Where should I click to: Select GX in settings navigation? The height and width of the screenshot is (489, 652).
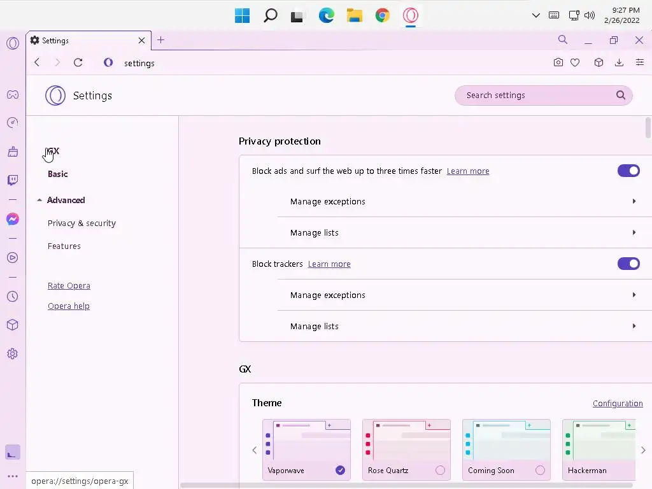tap(53, 150)
